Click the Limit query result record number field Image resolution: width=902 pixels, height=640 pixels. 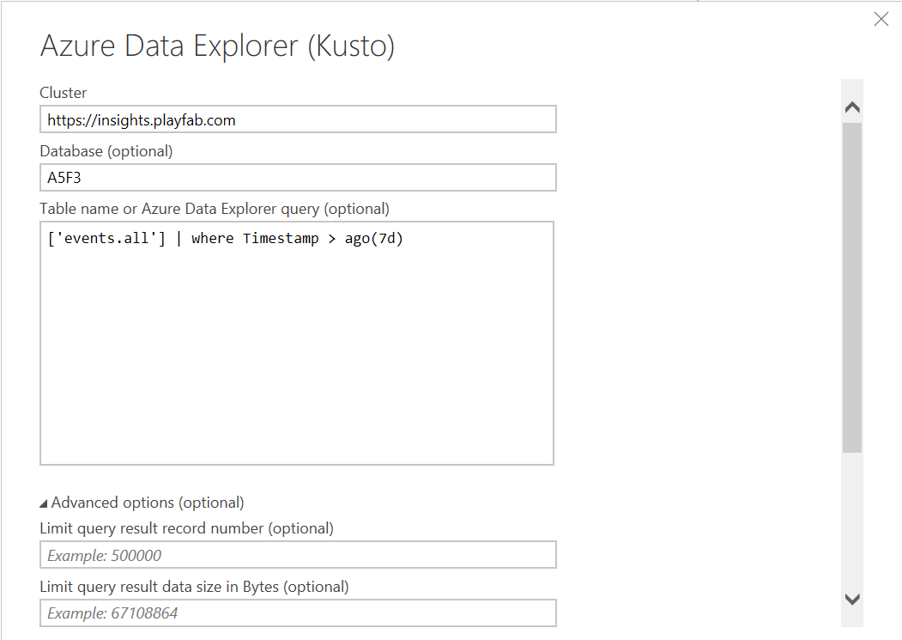point(298,555)
